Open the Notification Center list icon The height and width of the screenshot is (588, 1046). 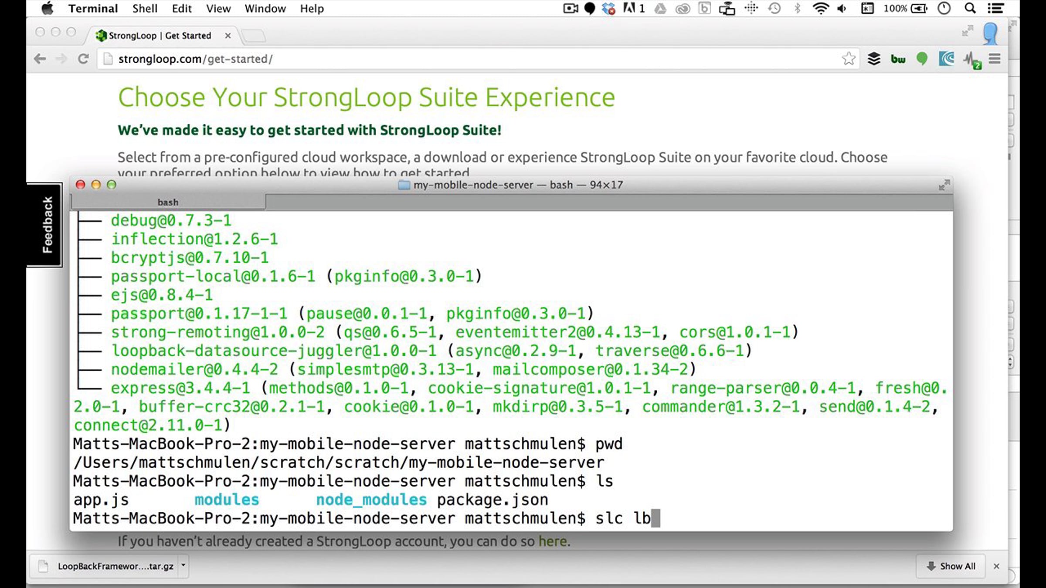click(996, 8)
